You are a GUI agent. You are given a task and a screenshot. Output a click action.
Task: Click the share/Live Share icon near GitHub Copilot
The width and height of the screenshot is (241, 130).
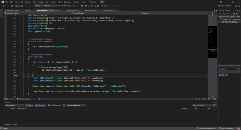coord(236,6)
